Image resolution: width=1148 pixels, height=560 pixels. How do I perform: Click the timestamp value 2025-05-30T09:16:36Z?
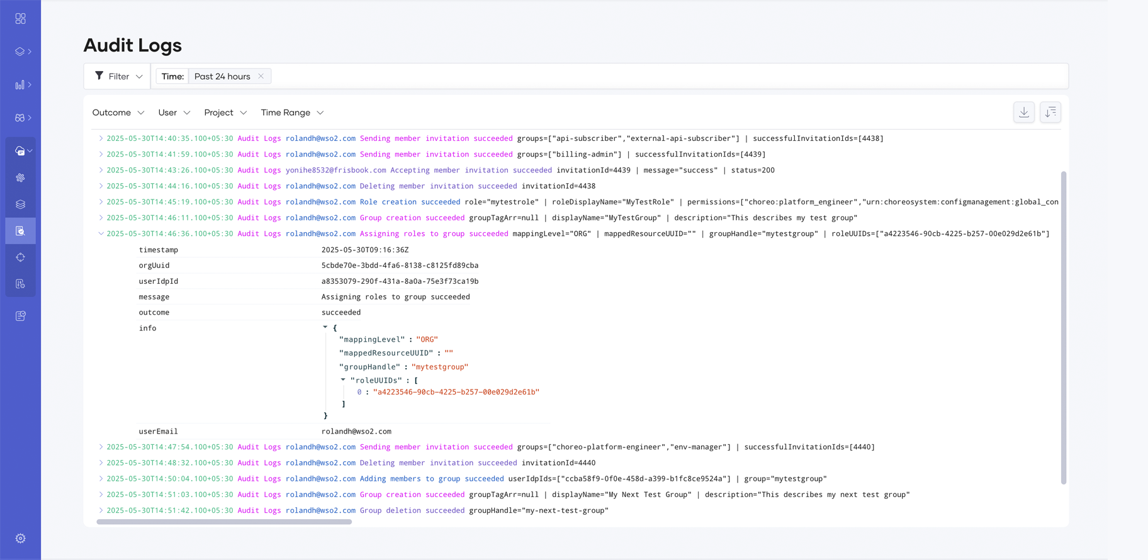pos(365,250)
